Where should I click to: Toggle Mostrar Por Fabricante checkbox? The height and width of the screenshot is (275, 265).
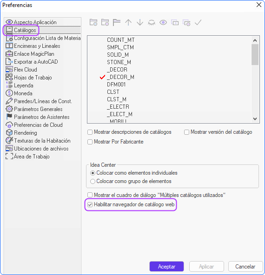point(90,142)
